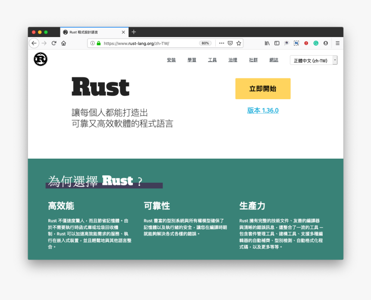Image resolution: width=371 pixels, height=300 pixels.
Task: Click the Rust gear logo
Action: 41,59
